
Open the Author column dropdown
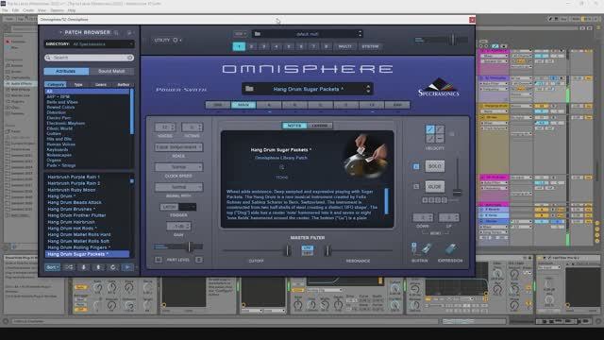click(x=124, y=84)
